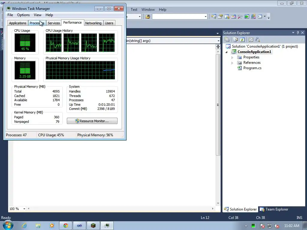
Task: Click the Resource Monitor... button
Action: (92, 121)
